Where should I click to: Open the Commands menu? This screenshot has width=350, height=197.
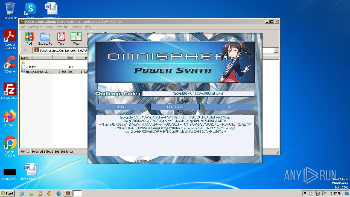(35, 27)
